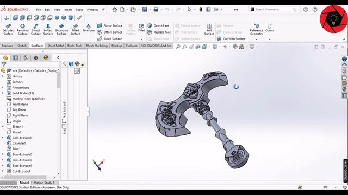Choose the Swept Surface tool
The width and height of the screenshot is (348, 195).
tap(36, 29)
